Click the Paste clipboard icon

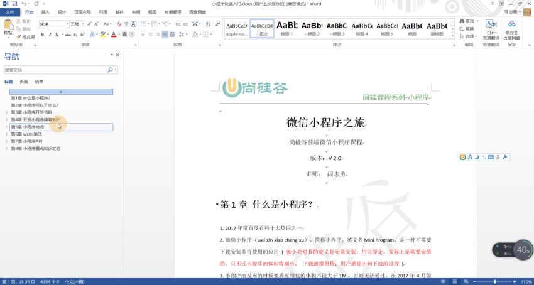point(9,24)
